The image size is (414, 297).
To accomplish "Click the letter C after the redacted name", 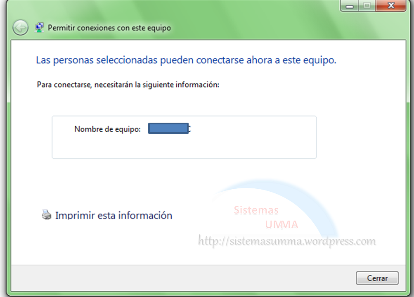I will click(x=190, y=129).
